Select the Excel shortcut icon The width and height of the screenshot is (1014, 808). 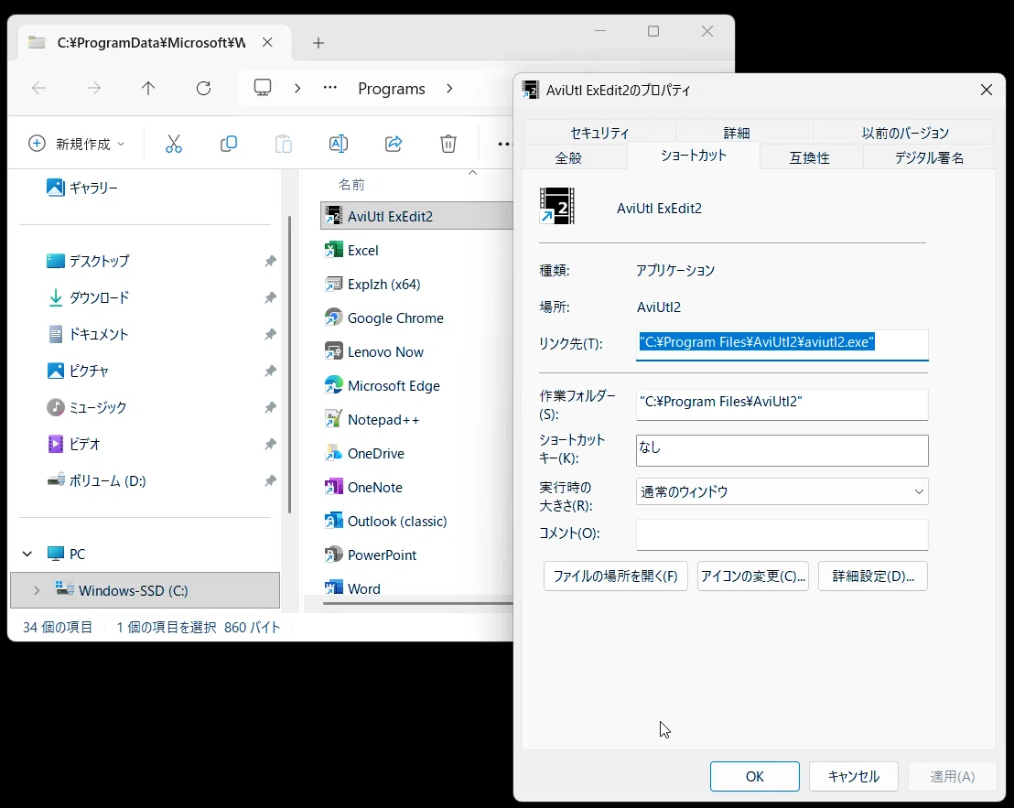click(333, 250)
